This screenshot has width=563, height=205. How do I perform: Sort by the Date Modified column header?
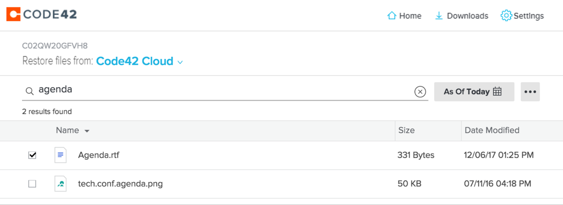pyautogui.click(x=492, y=130)
